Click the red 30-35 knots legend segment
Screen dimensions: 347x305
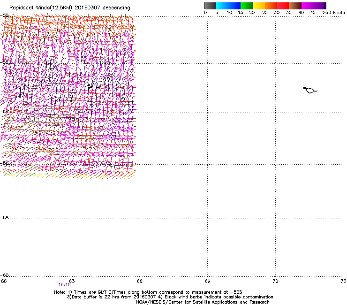[283, 6]
